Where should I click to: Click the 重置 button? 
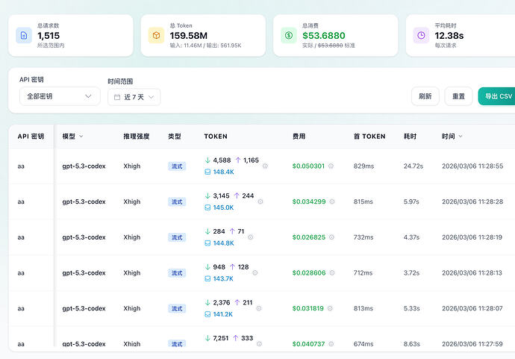[x=458, y=96]
